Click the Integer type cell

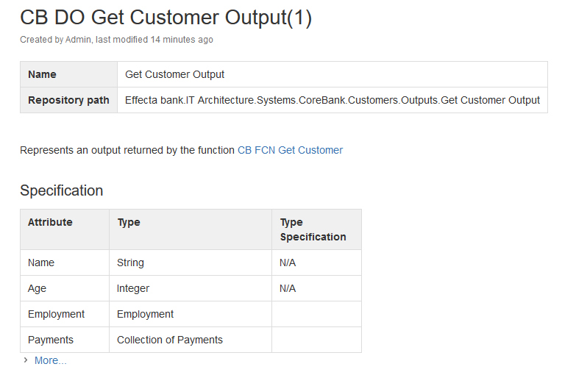191,288
